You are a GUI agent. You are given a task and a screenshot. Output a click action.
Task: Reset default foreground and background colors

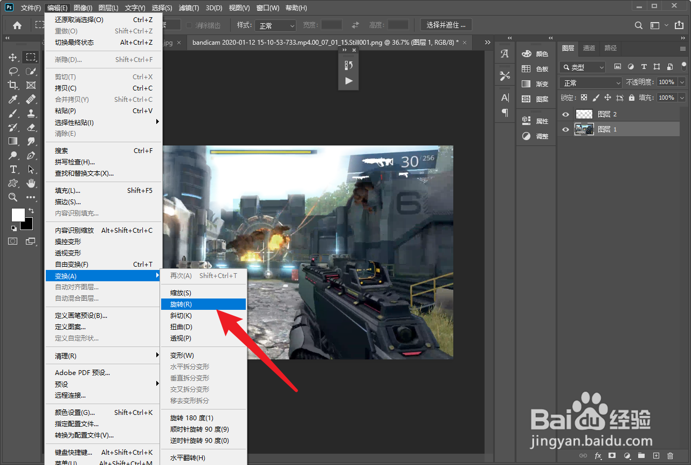[x=14, y=228]
